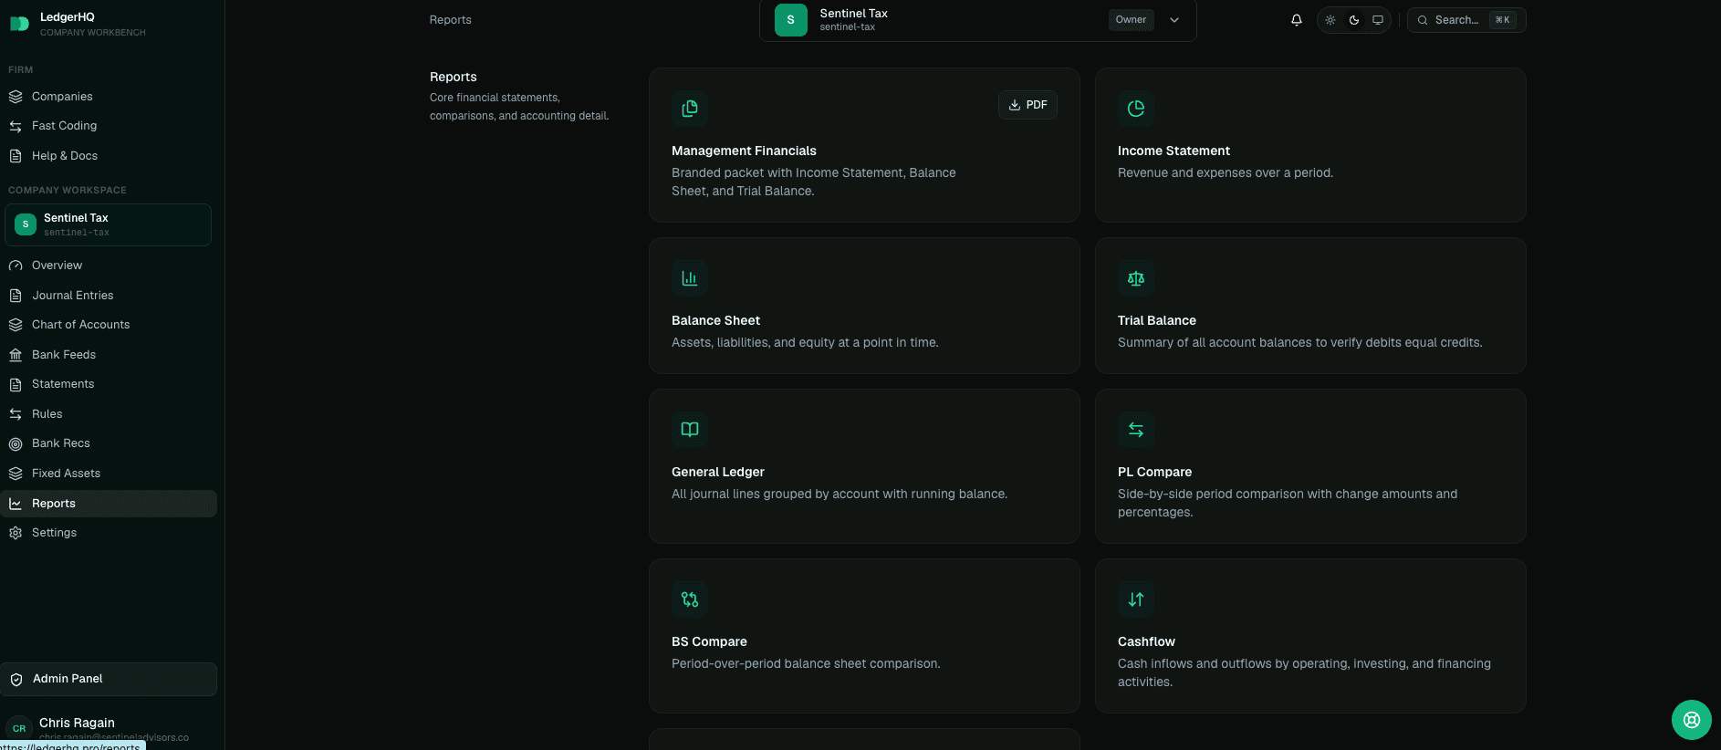Open the Cashflow report

click(x=1310, y=636)
